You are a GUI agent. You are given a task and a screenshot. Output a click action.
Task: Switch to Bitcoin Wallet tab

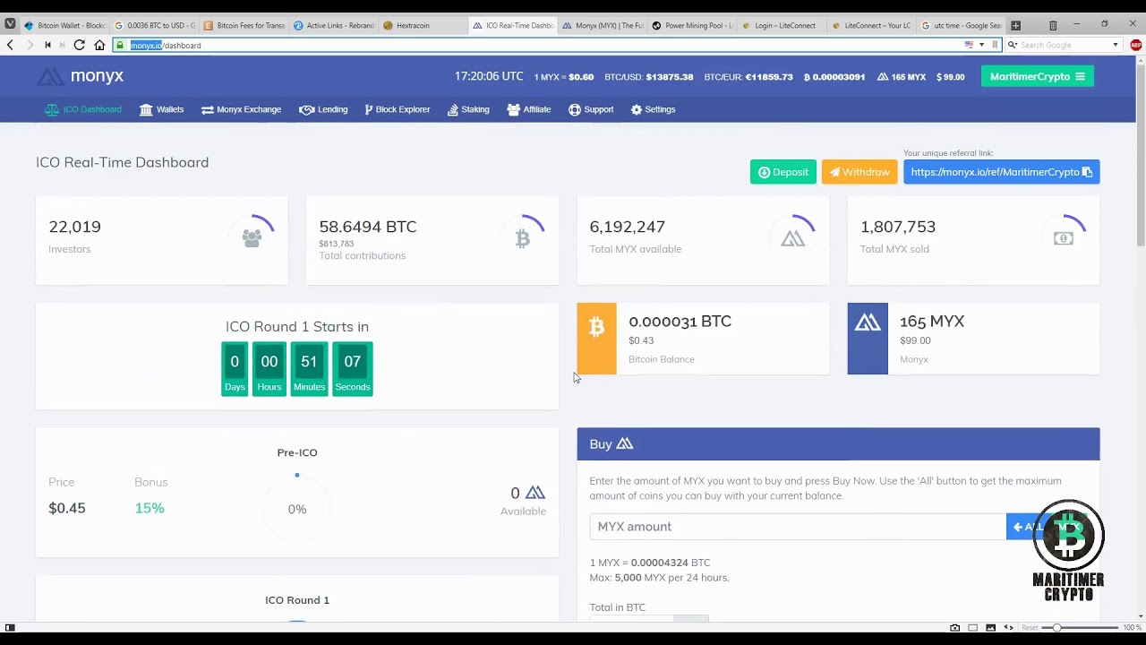64,25
